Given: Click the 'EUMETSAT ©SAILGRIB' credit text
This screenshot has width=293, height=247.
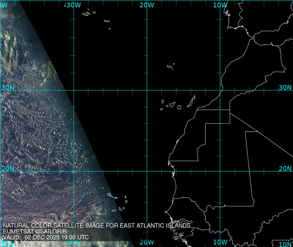Looking at the screenshot, I should click(35, 231).
